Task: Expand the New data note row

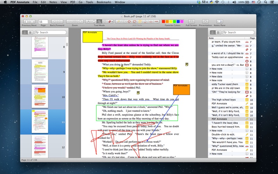Action: tap(211, 77)
